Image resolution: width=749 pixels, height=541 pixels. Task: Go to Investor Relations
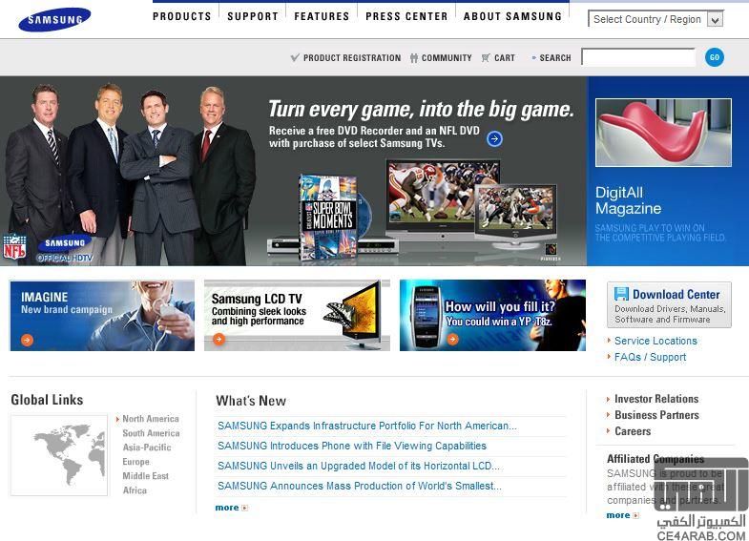tap(656, 398)
